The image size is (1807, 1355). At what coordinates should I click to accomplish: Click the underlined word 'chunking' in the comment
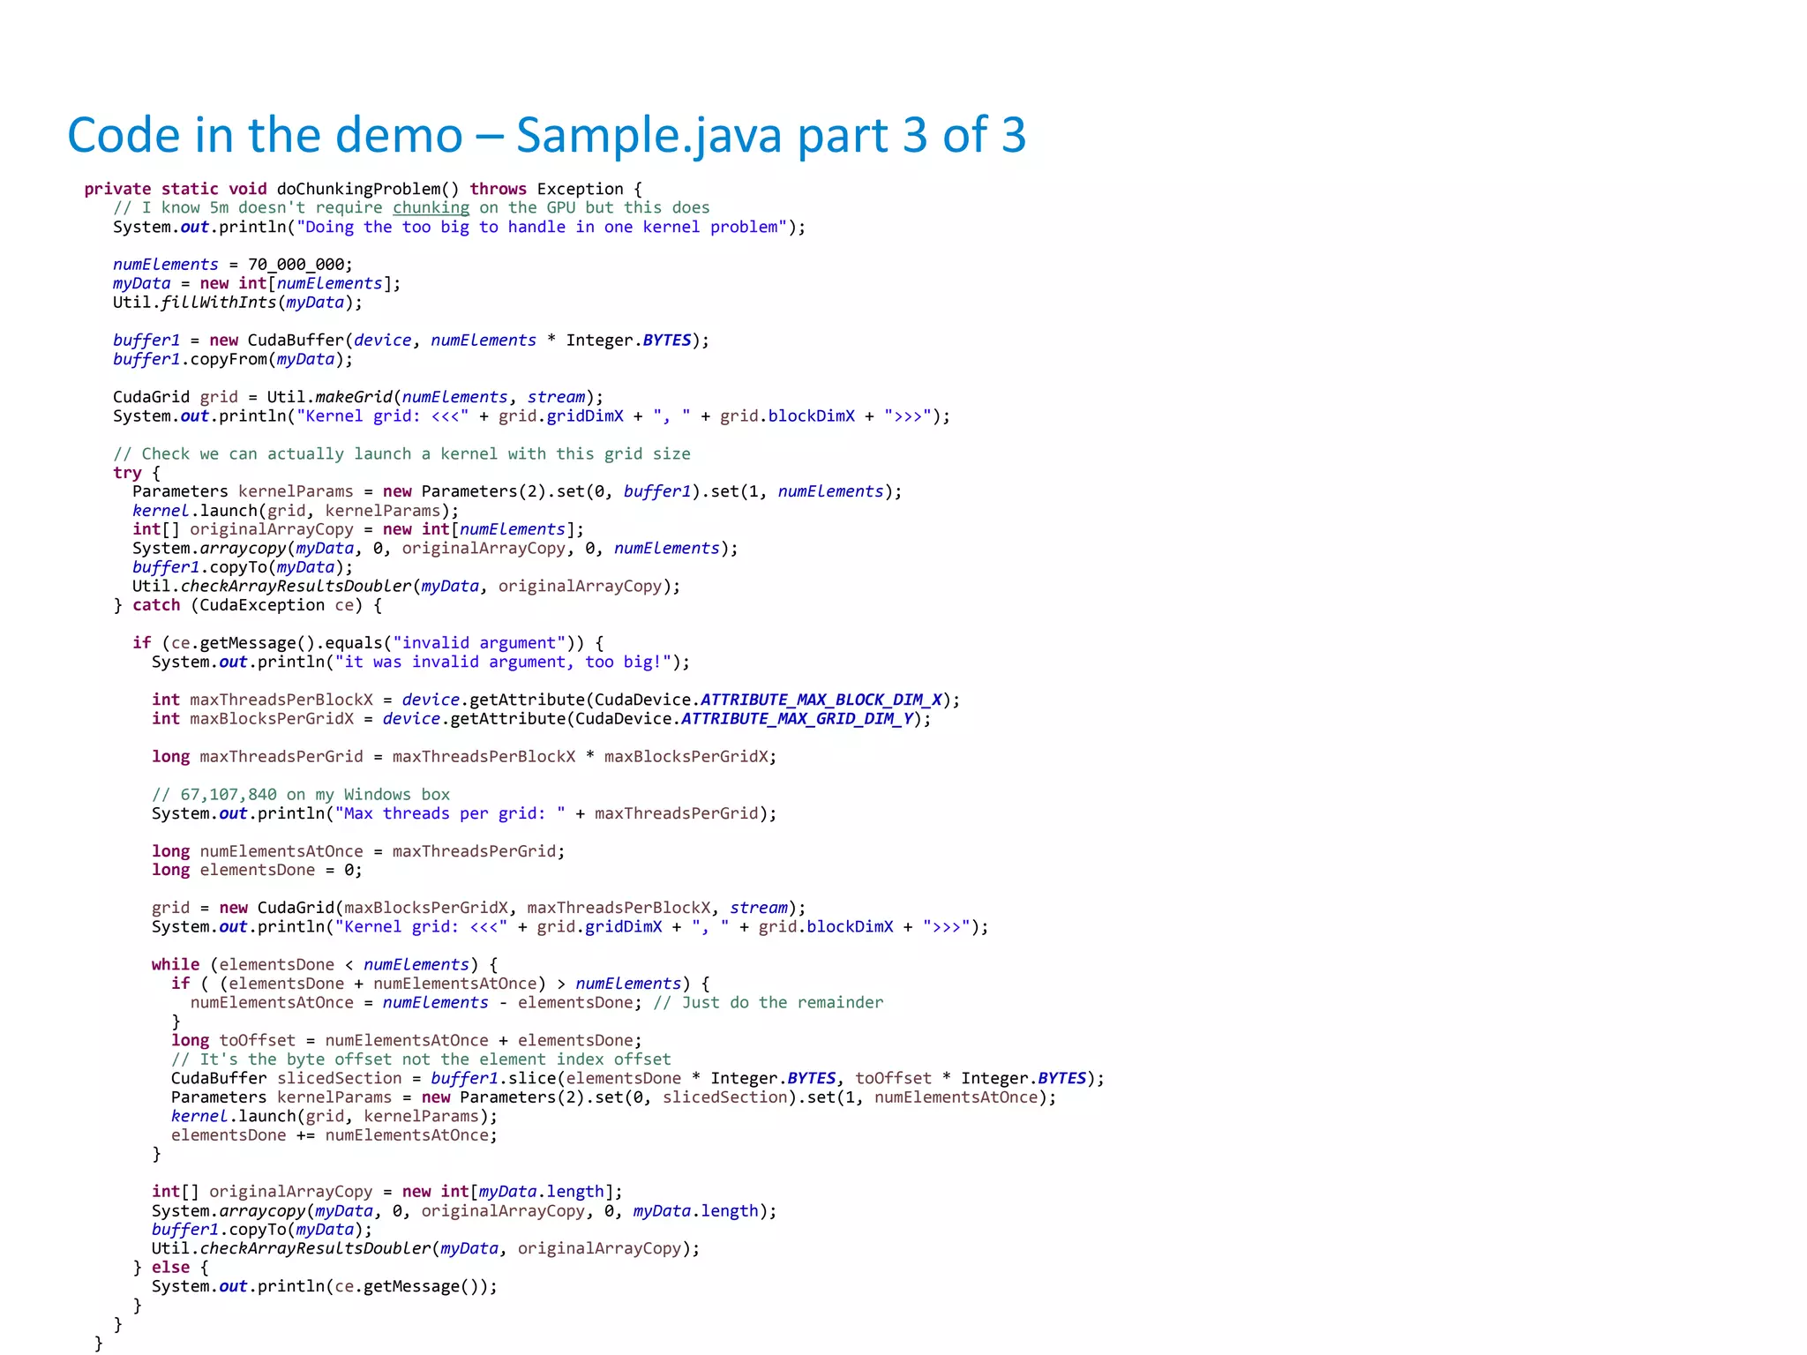[431, 207]
